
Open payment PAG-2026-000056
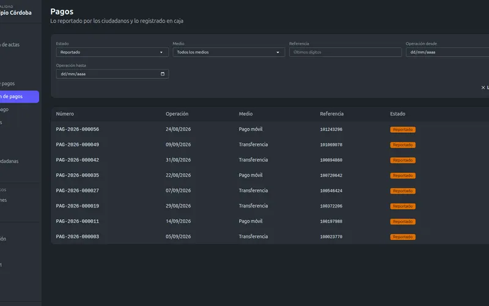click(78, 129)
